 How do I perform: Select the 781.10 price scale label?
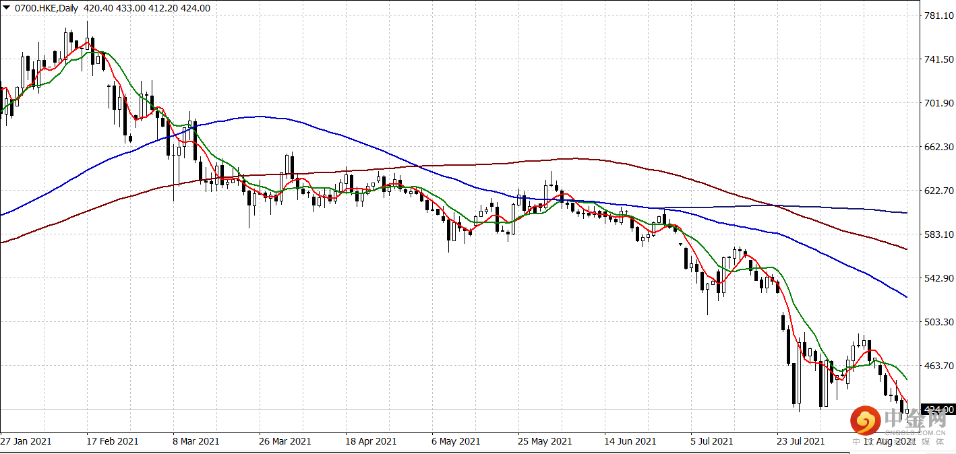tap(938, 15)
